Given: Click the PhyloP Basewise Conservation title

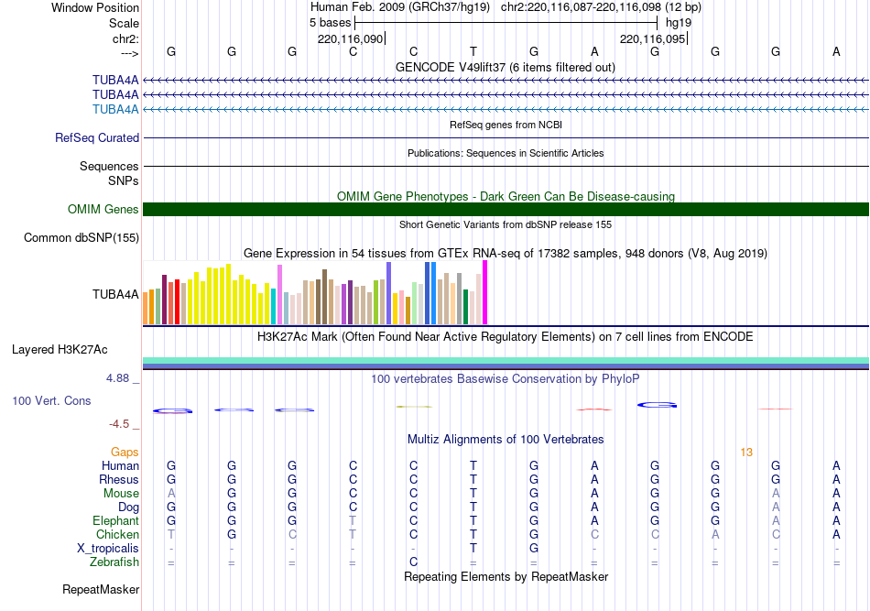Looking at the screenshot, I should [x=506, y=379].
